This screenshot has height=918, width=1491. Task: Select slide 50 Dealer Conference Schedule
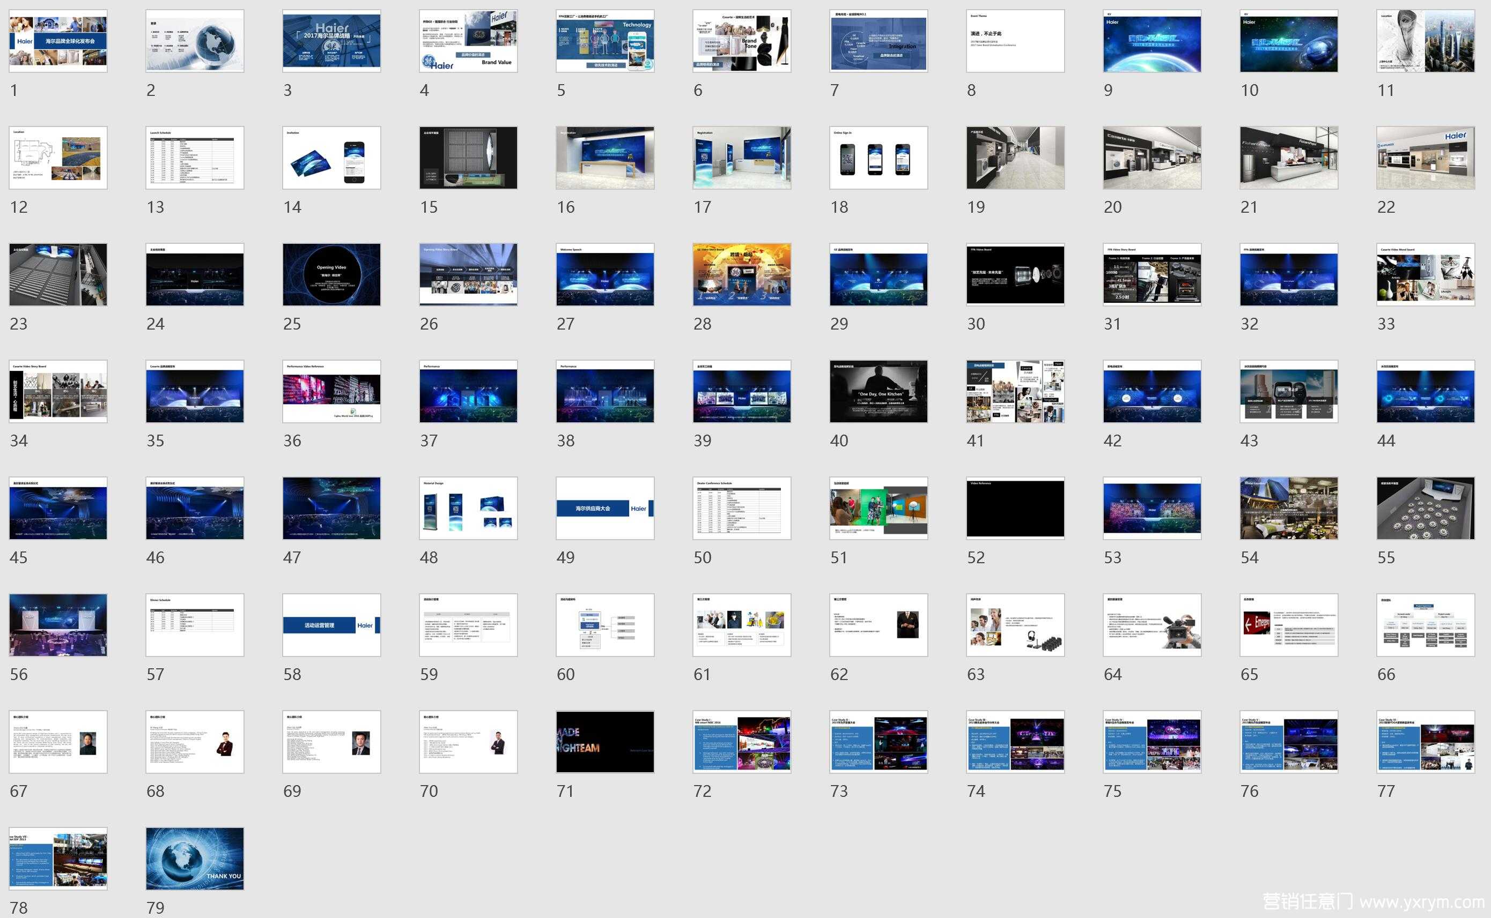click(x=742, y=508)
